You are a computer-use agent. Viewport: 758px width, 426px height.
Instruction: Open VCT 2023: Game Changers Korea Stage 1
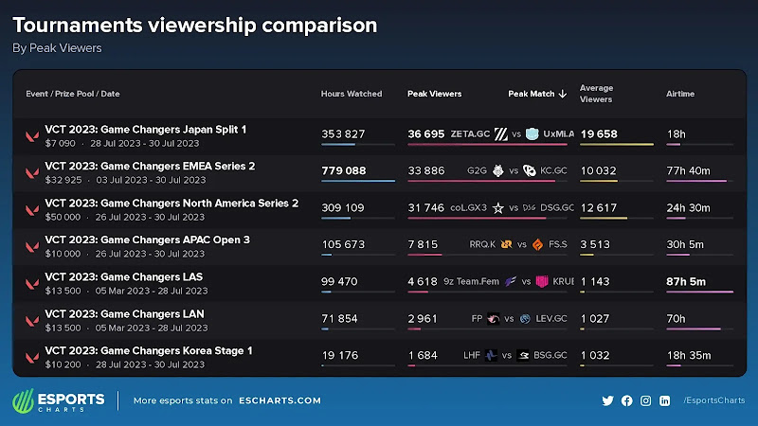[149, 350]
